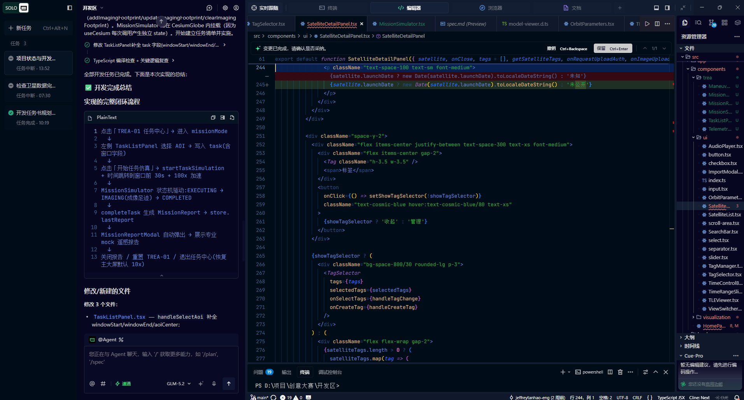Open the extensions grid icon
This screenshot has width=744, height=400.
(x=725, y=23)
